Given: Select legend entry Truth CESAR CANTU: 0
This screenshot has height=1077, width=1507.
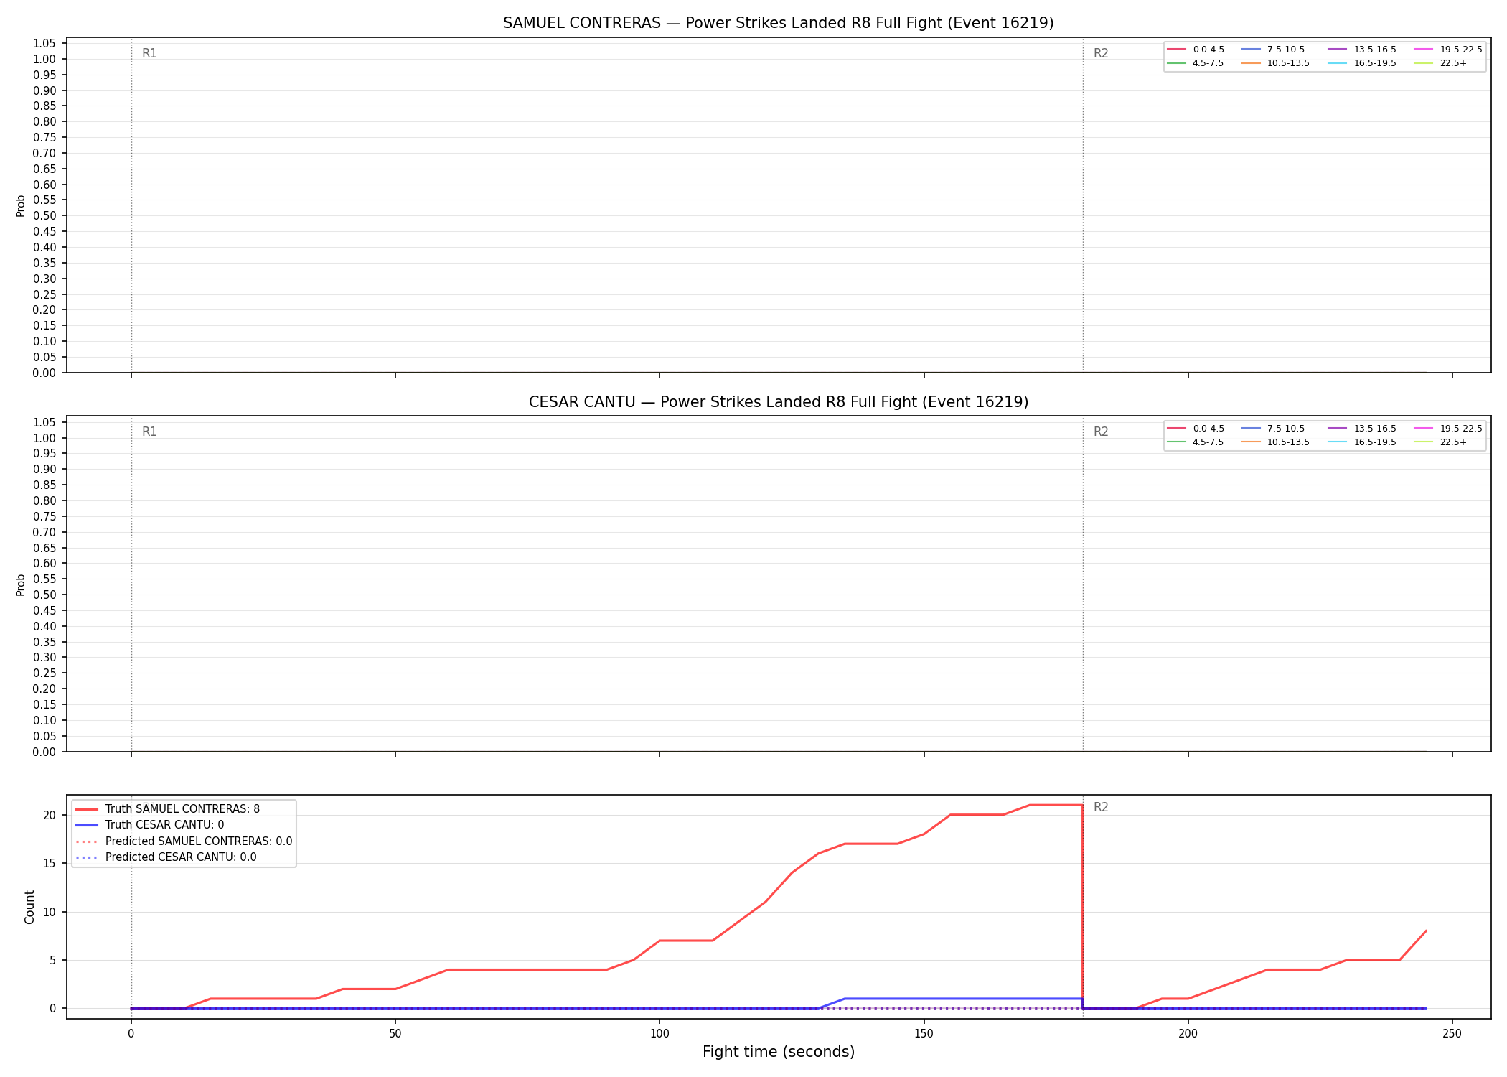Looking at the screenshot, I should [150, 825].
